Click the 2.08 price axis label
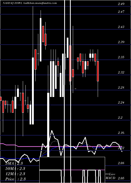Screen dimensions: 131x183 121,163
